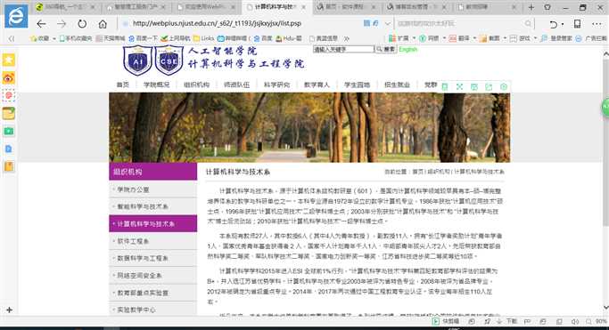Go back with the back arrow
Screen dimensions: 609x330
click(41, 24)
